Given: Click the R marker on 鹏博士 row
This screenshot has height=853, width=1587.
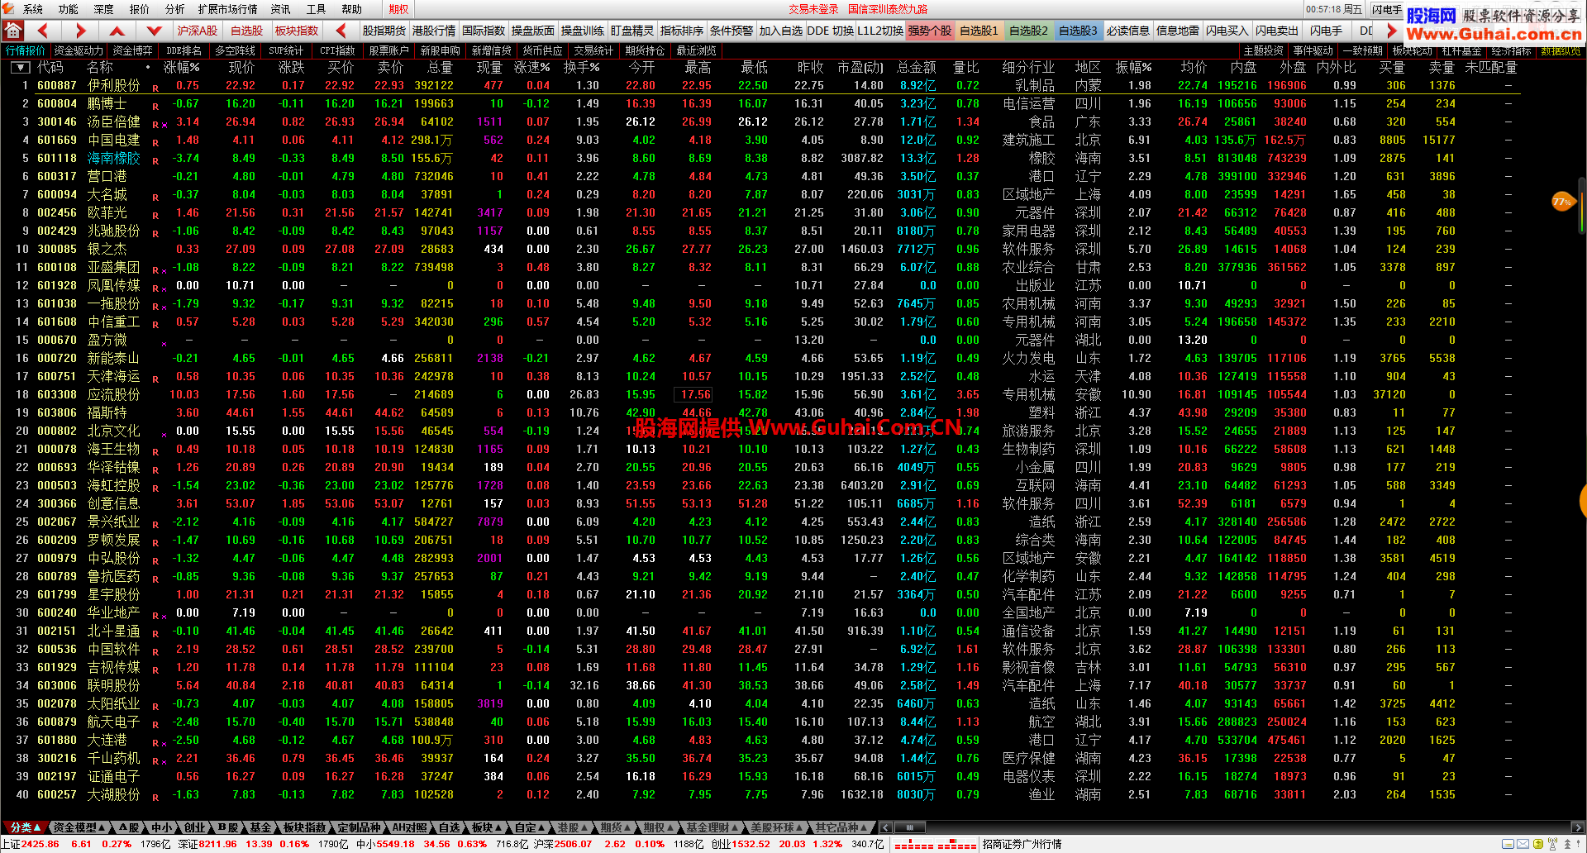Looking at the screenshot, I should (155, 106).
